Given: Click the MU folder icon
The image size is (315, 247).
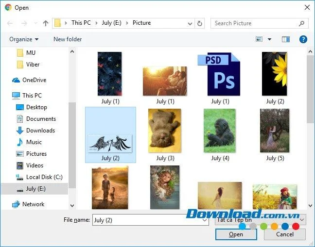Looking at the screenshot, I should 20,53.
